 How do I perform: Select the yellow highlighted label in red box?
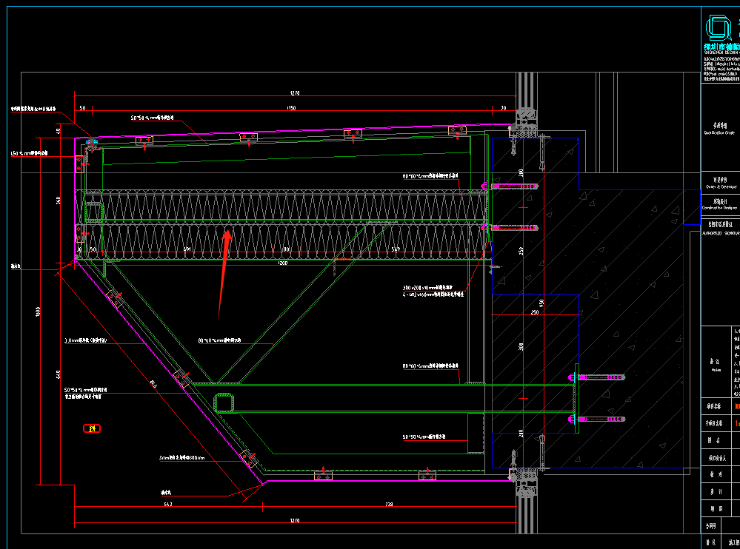coord(92,428)
